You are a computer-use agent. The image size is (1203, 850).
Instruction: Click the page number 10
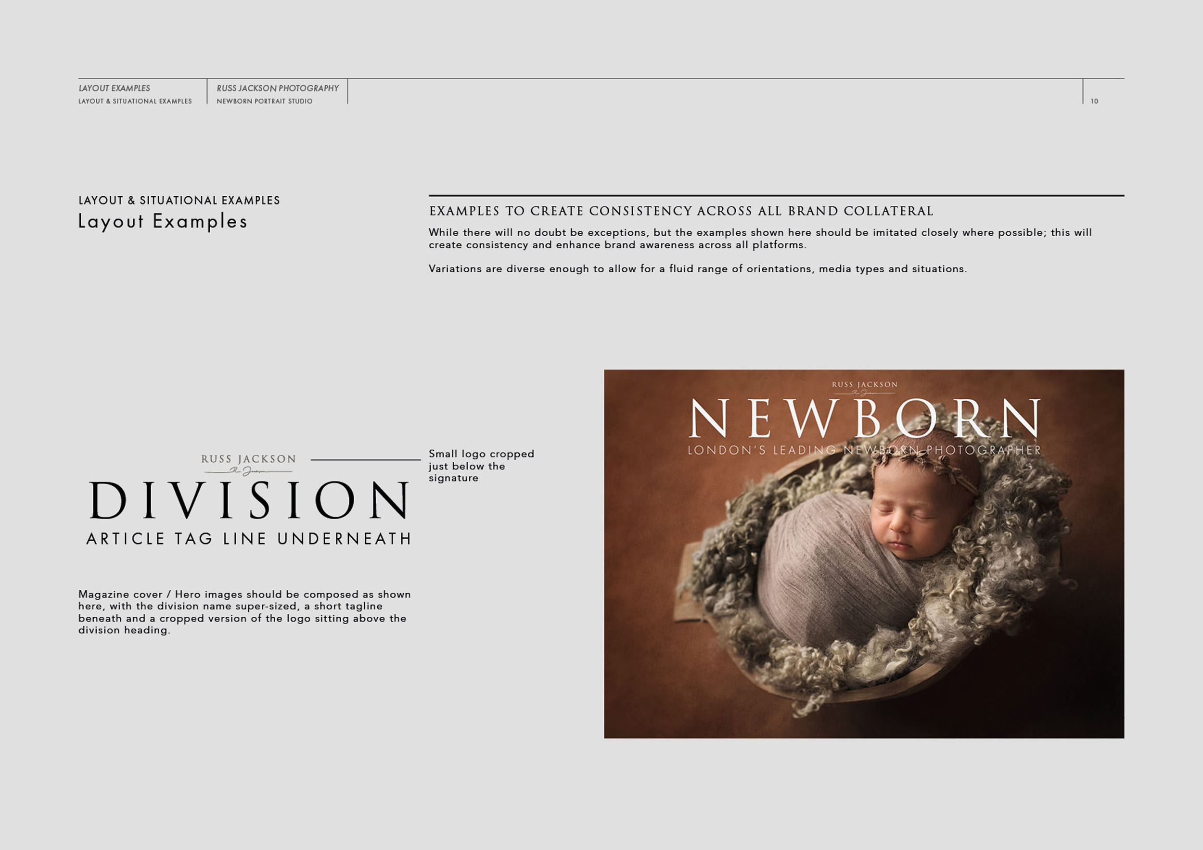(1095, 101)
